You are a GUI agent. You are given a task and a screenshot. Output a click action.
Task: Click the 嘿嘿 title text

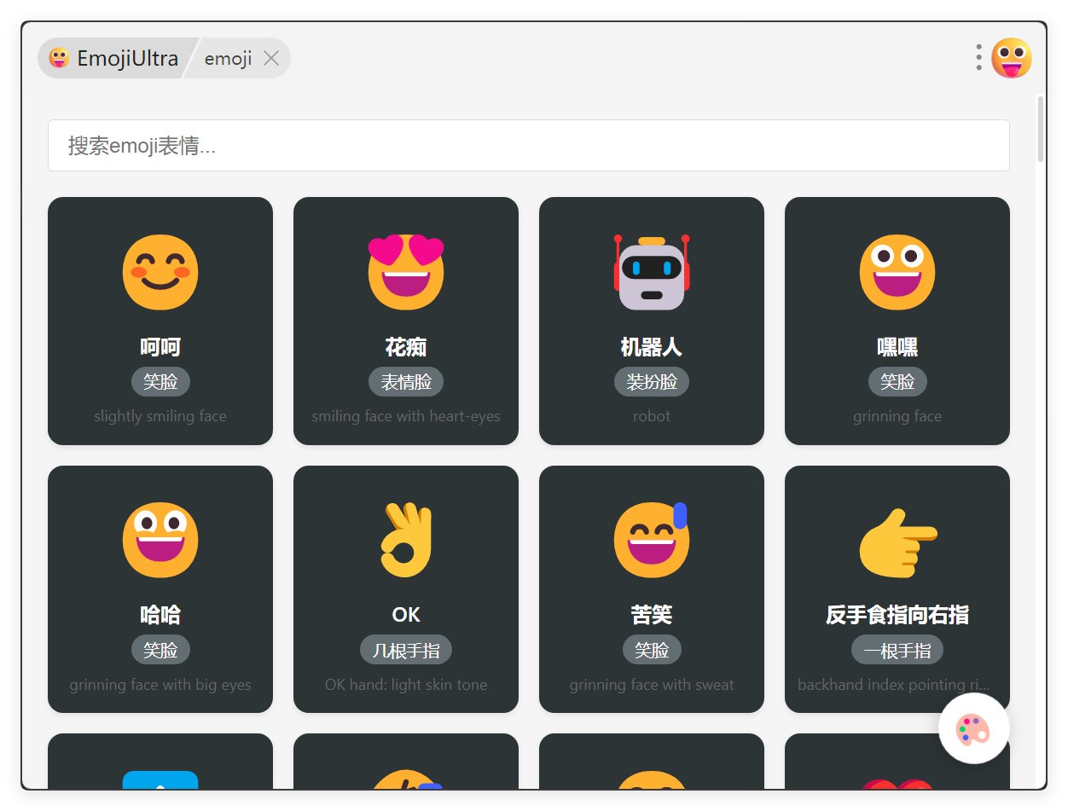point(897,347)
